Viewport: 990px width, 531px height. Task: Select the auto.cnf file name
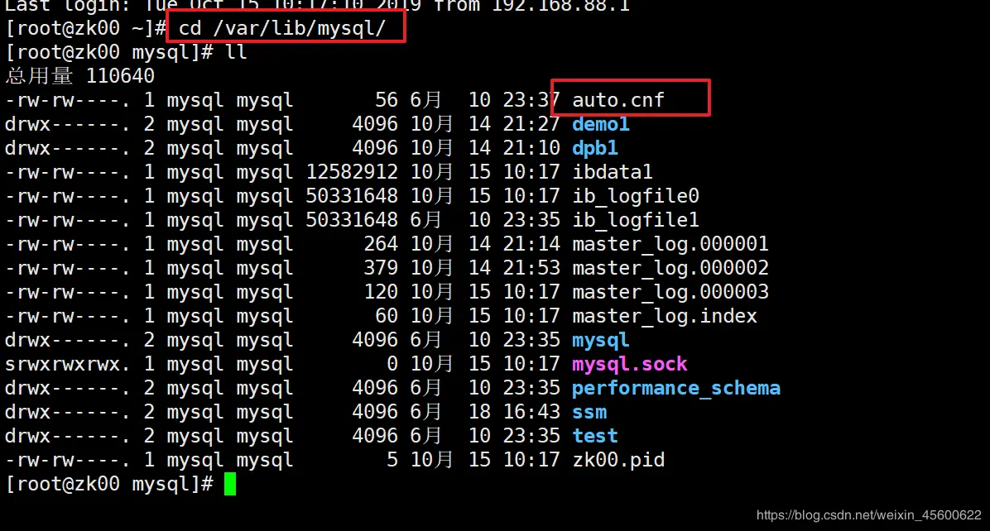tap(618, 99)
